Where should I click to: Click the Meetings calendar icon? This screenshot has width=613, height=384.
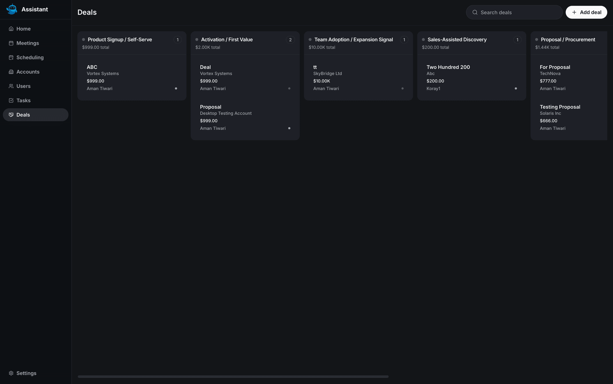(11, 43)
